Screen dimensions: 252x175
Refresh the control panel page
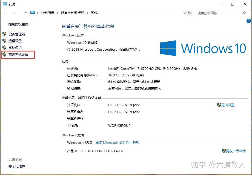[x=189, y=13]
